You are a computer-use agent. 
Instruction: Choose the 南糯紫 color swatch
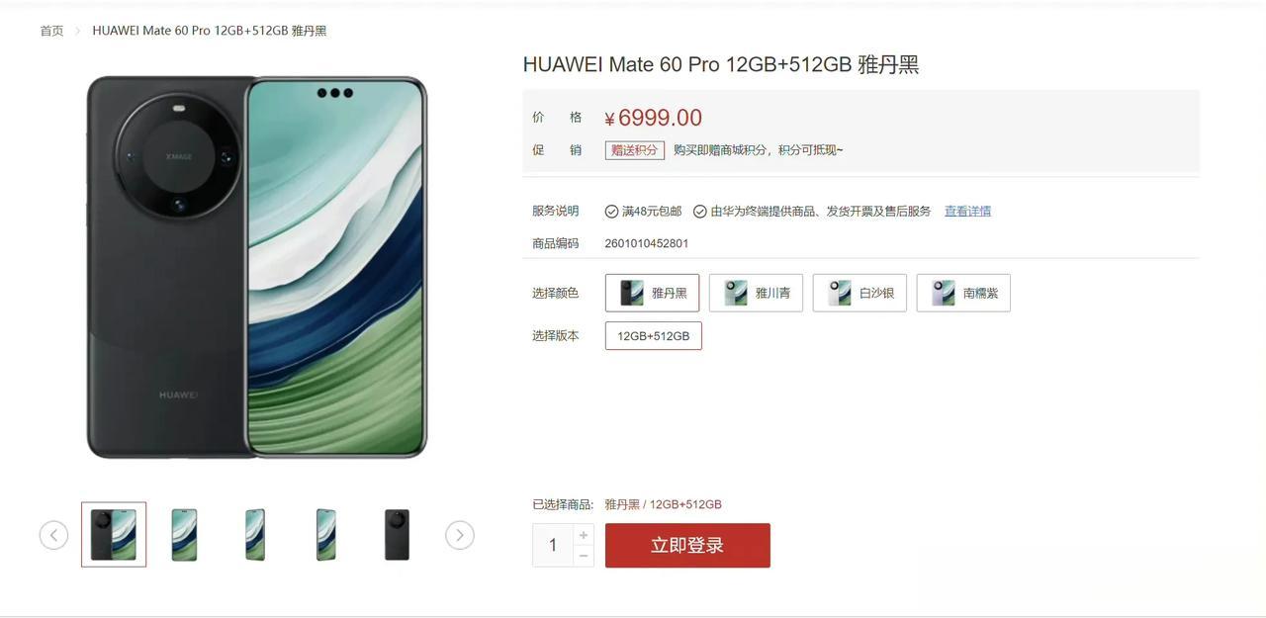pyautogui.click(x=963, y=293)
